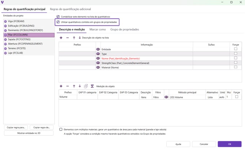Open Grupo de propriedades tab

(125, 30)
